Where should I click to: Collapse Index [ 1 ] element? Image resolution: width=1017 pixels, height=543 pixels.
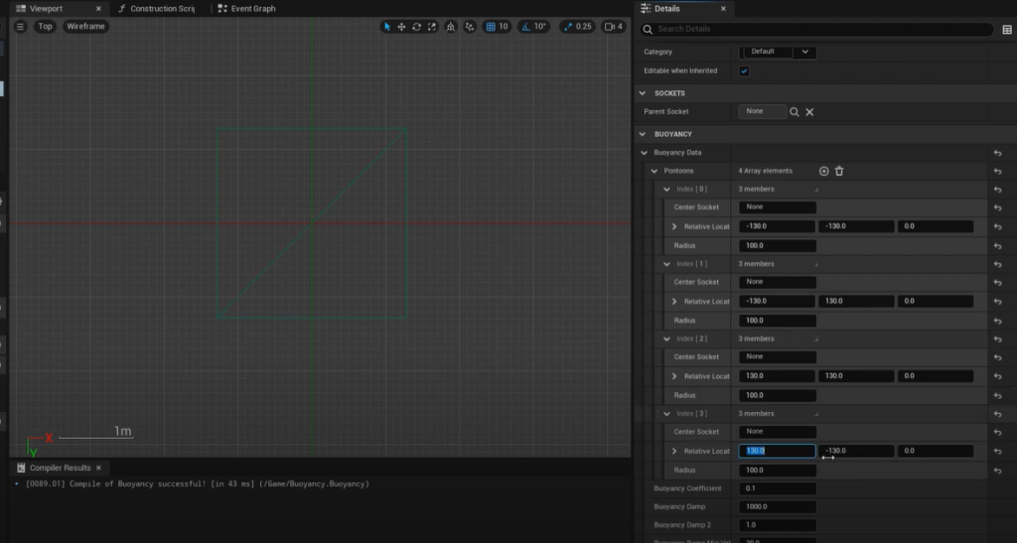point(666,264)
